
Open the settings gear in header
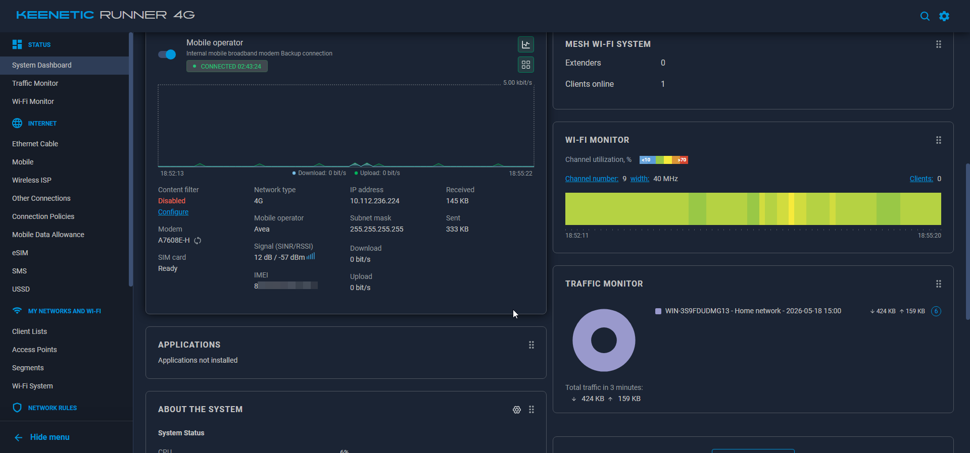click(x=944, y=16)
